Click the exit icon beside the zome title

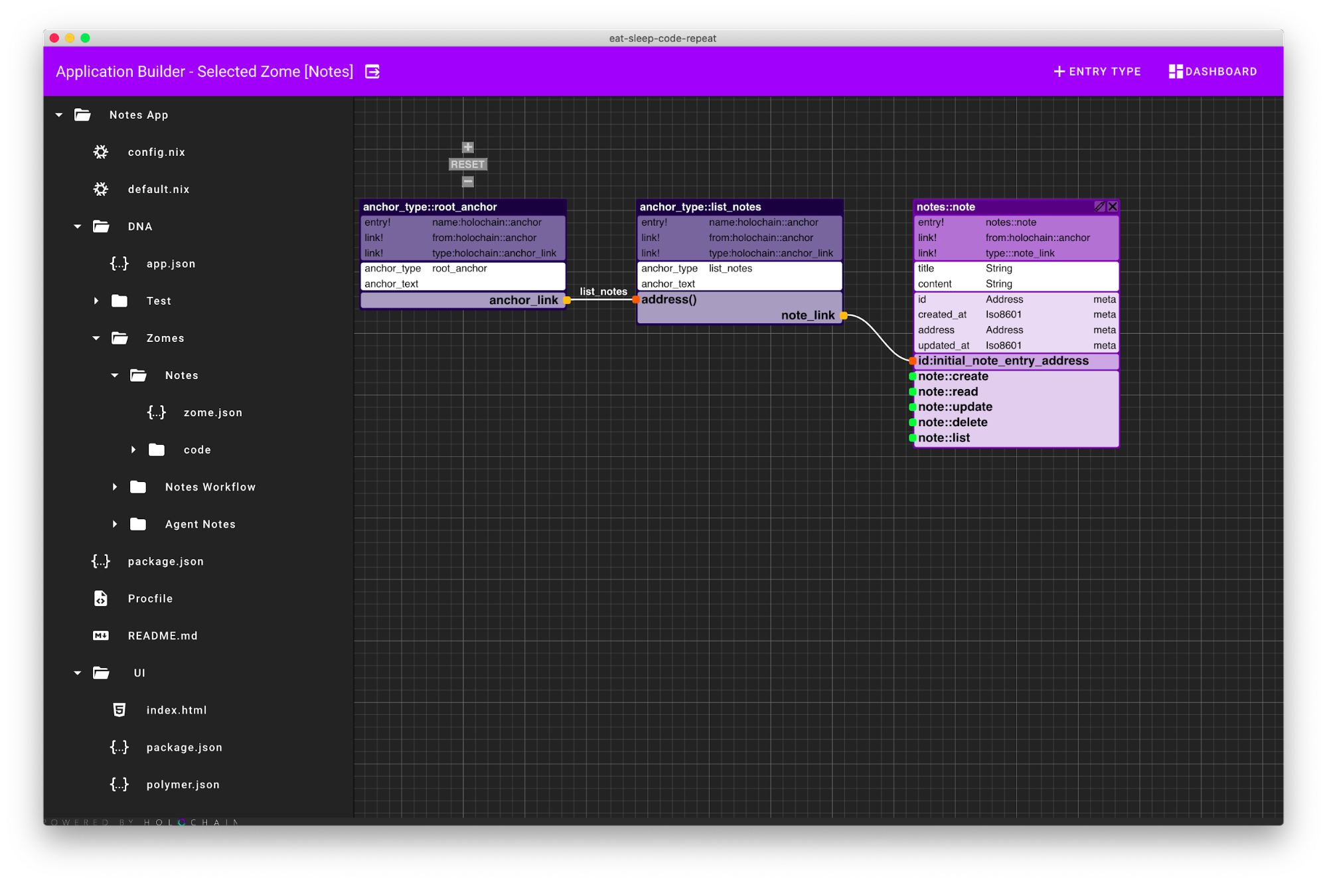click(372, 72)
